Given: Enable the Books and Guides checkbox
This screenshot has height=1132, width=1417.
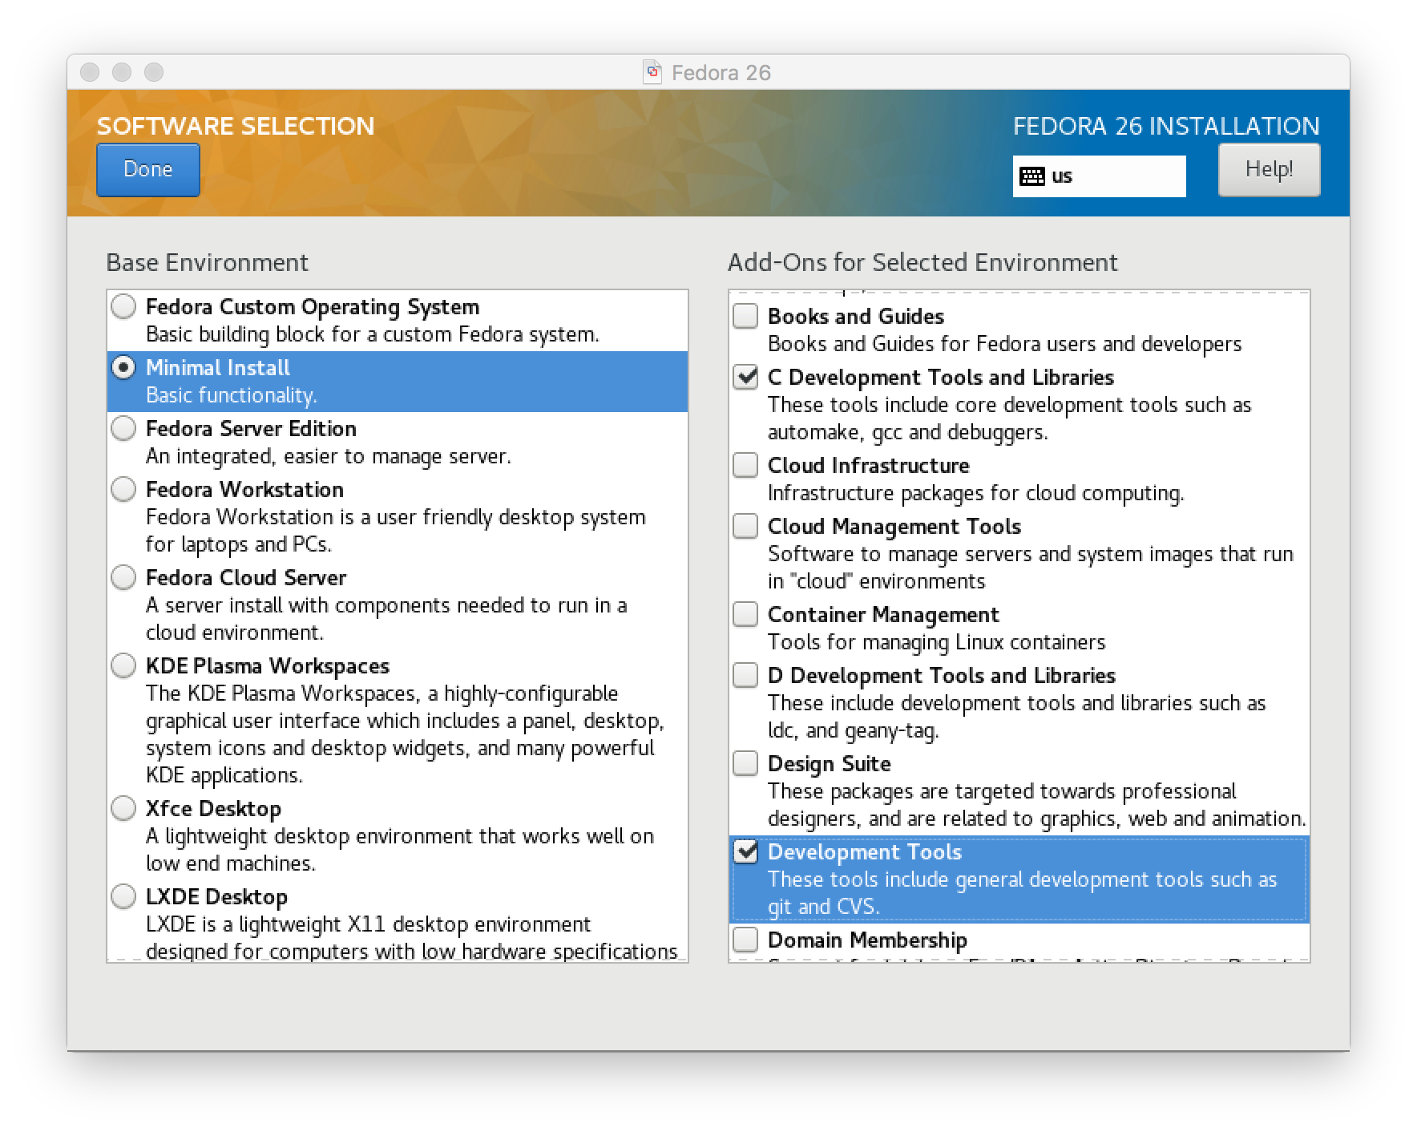Looking at the screenshot, I should (x=745, y=316).
